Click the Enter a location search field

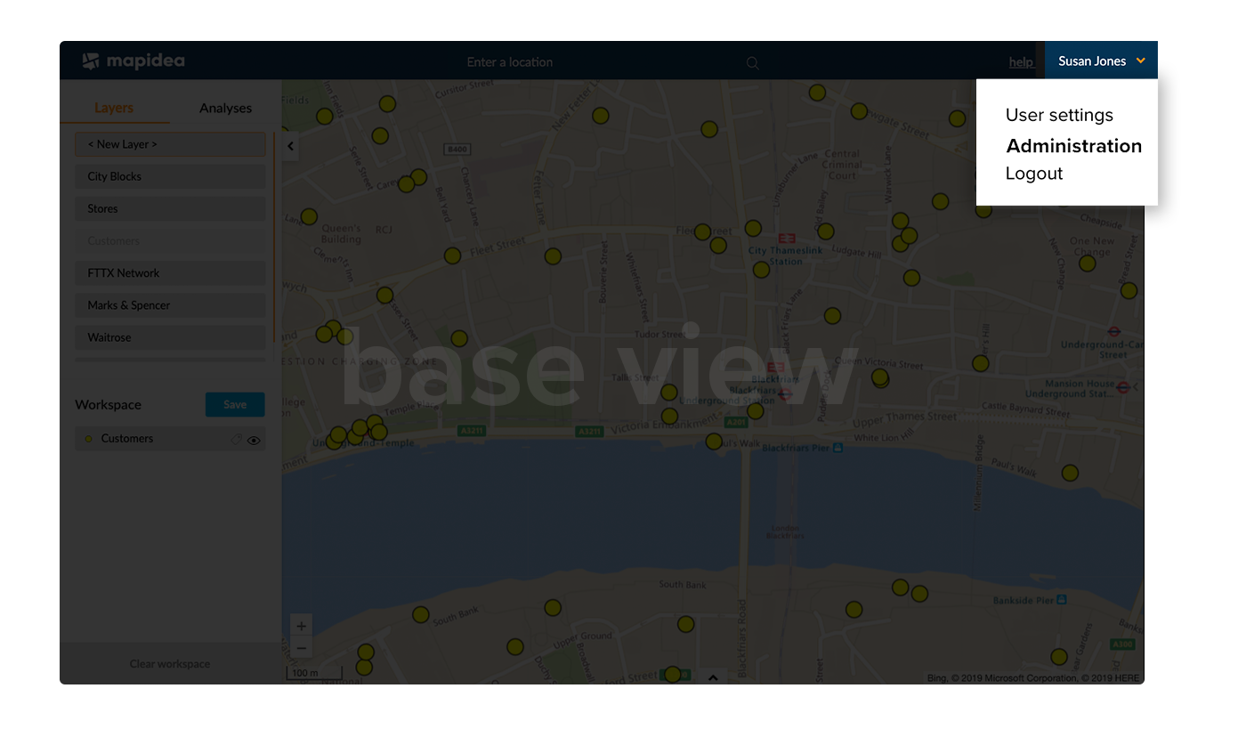click(x=510, y=62)
